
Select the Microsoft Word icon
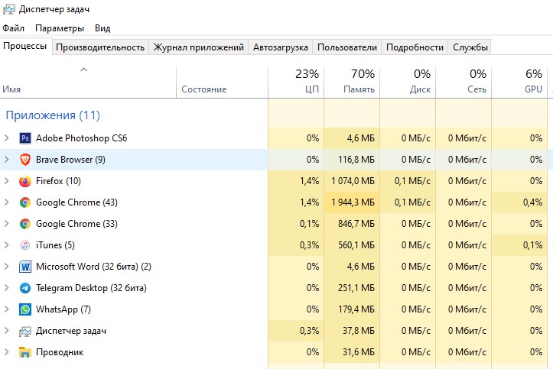[25, 267]
